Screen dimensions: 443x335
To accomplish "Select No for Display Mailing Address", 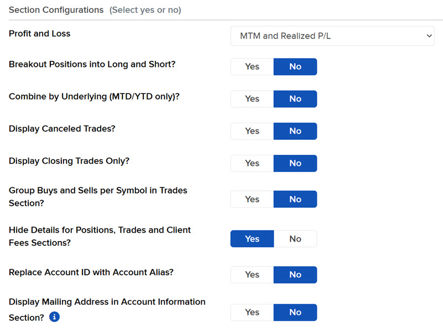I will pyautogui.click(x=295, y=312).
